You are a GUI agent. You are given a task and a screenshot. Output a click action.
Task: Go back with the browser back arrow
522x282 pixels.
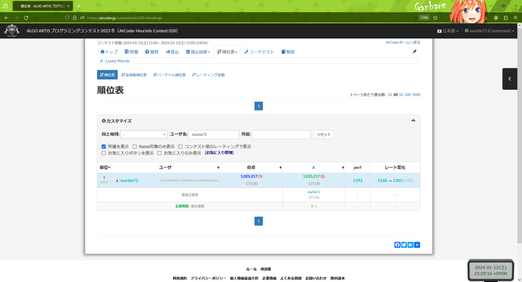(6, 18)
